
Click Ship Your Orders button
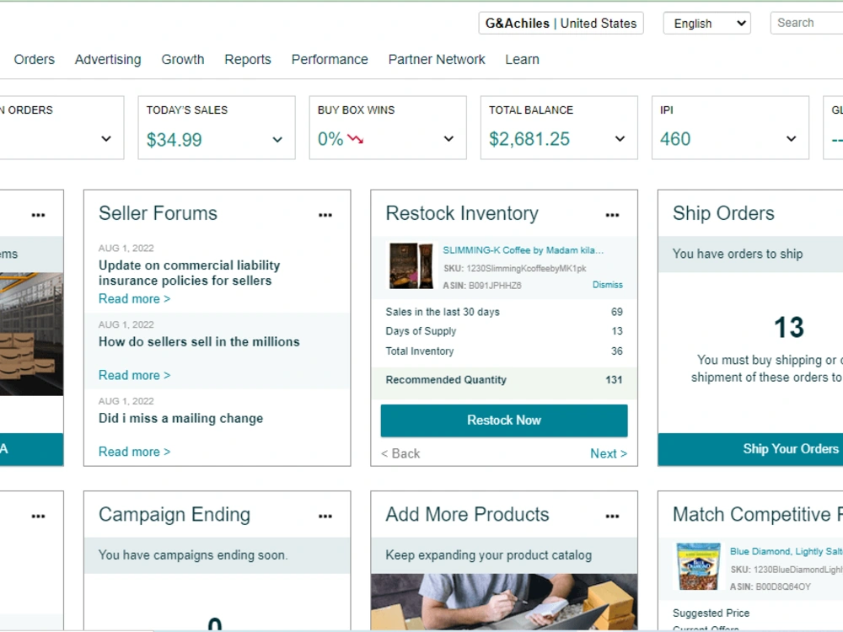tap(750, 449)
